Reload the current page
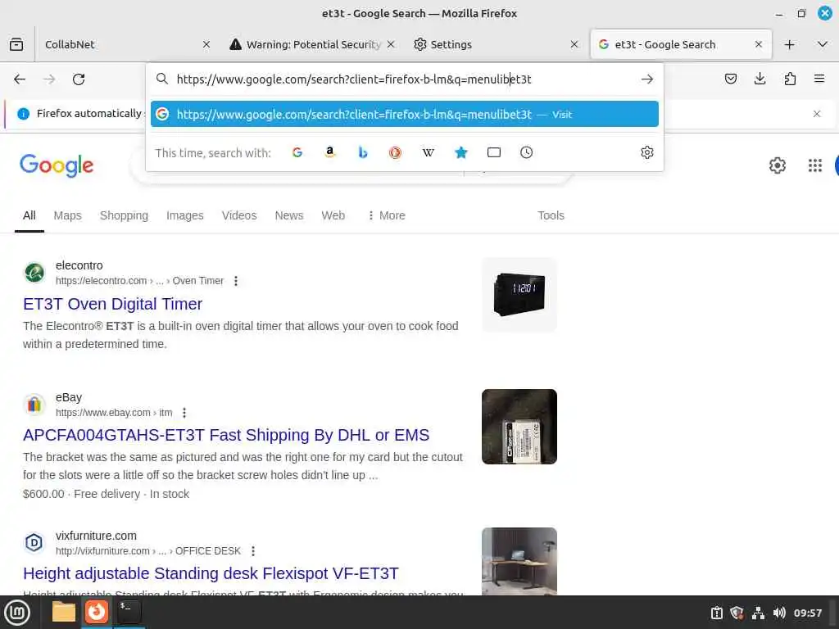This screenshot has height=629, width=839. [79, 79]
